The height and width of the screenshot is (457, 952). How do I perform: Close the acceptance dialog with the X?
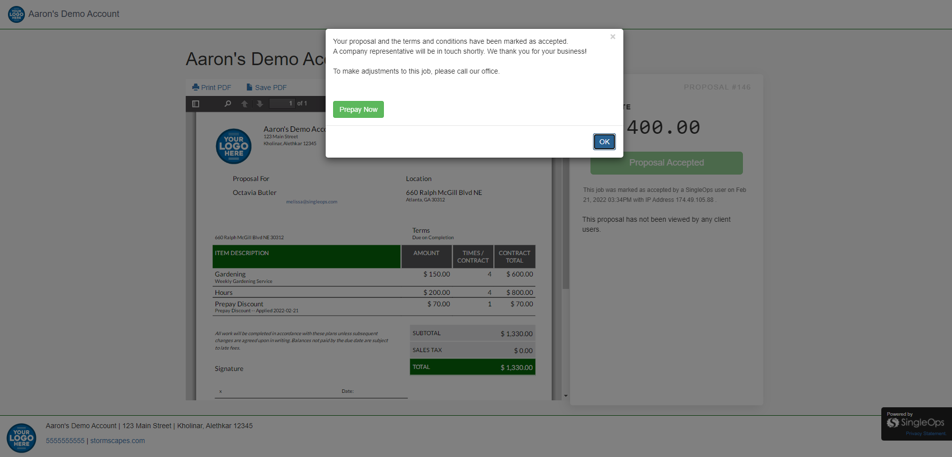(612, 37)
